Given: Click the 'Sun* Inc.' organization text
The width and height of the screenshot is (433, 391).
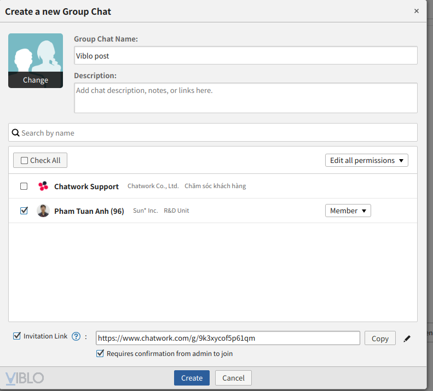Looking at the screenshot, I should (146, 211).
